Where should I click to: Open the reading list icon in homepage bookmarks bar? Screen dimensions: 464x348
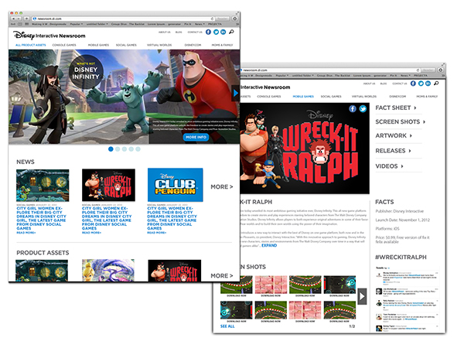click(13, 24)
